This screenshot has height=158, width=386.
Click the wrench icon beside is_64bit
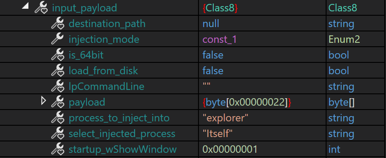[x=58, y=55]
